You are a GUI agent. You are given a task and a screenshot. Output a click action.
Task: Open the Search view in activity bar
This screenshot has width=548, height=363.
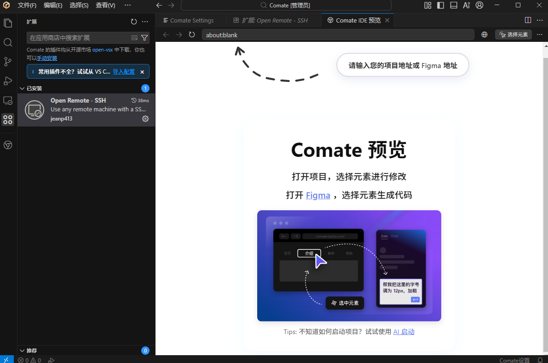pyautogui.click(x=8, y=42)
